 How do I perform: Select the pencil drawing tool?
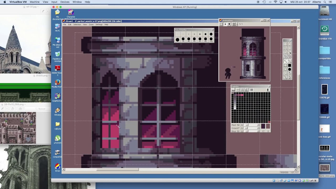tap(285, 61)
